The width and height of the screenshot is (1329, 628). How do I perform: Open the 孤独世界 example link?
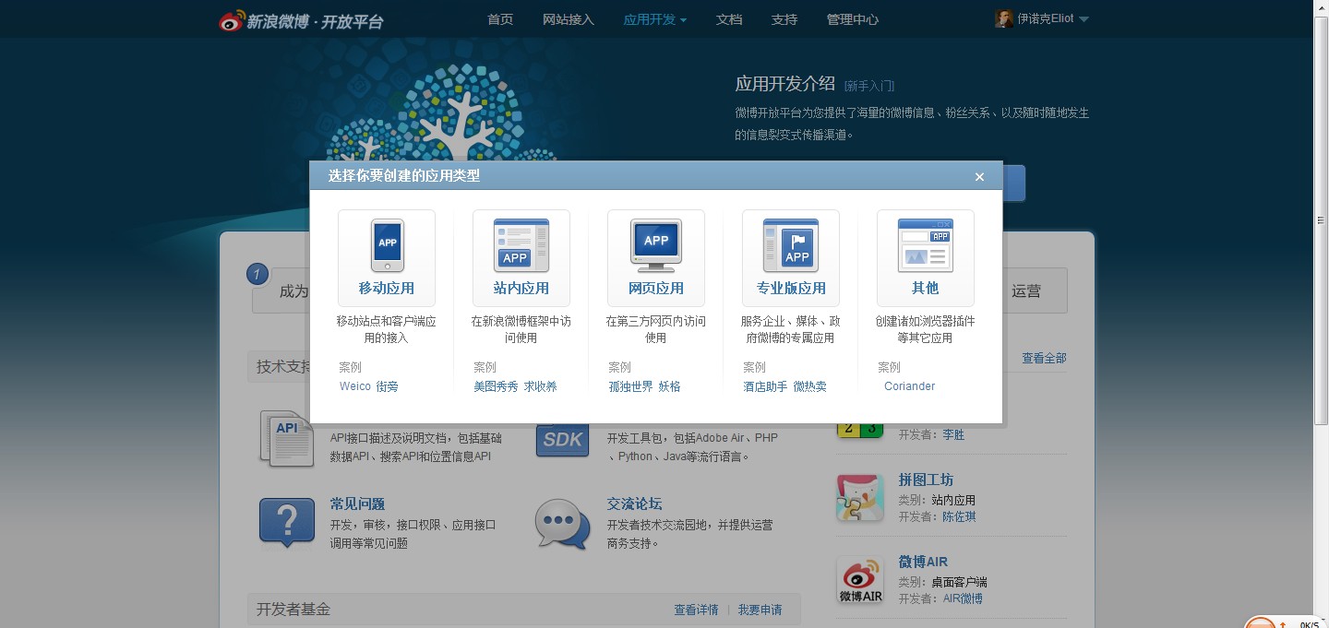631,386
